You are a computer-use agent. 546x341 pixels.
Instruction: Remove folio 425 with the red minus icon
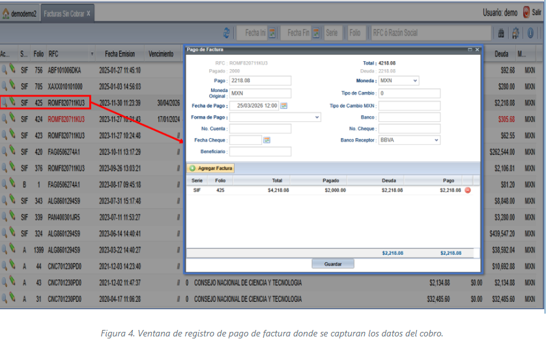(x=467, y=190)
